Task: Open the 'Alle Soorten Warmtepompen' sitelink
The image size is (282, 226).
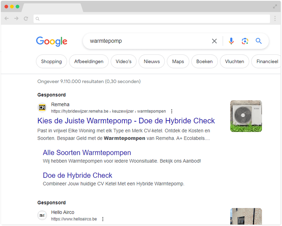Action: pos(87,153)
